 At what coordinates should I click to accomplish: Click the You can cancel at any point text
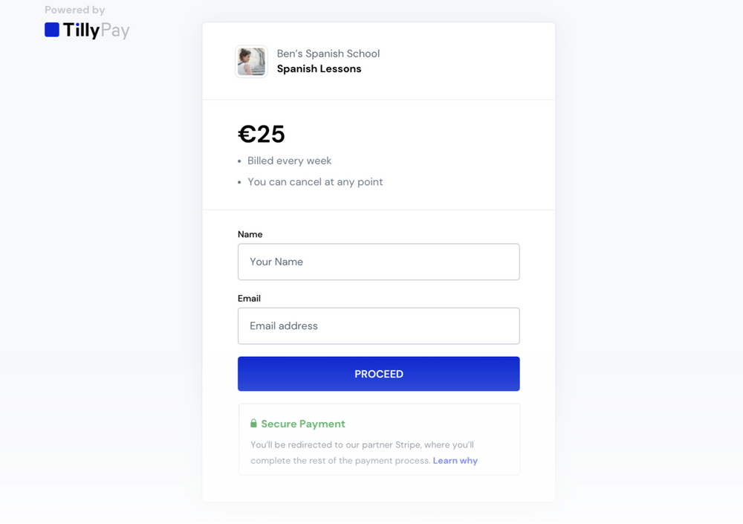click(315, 181)
